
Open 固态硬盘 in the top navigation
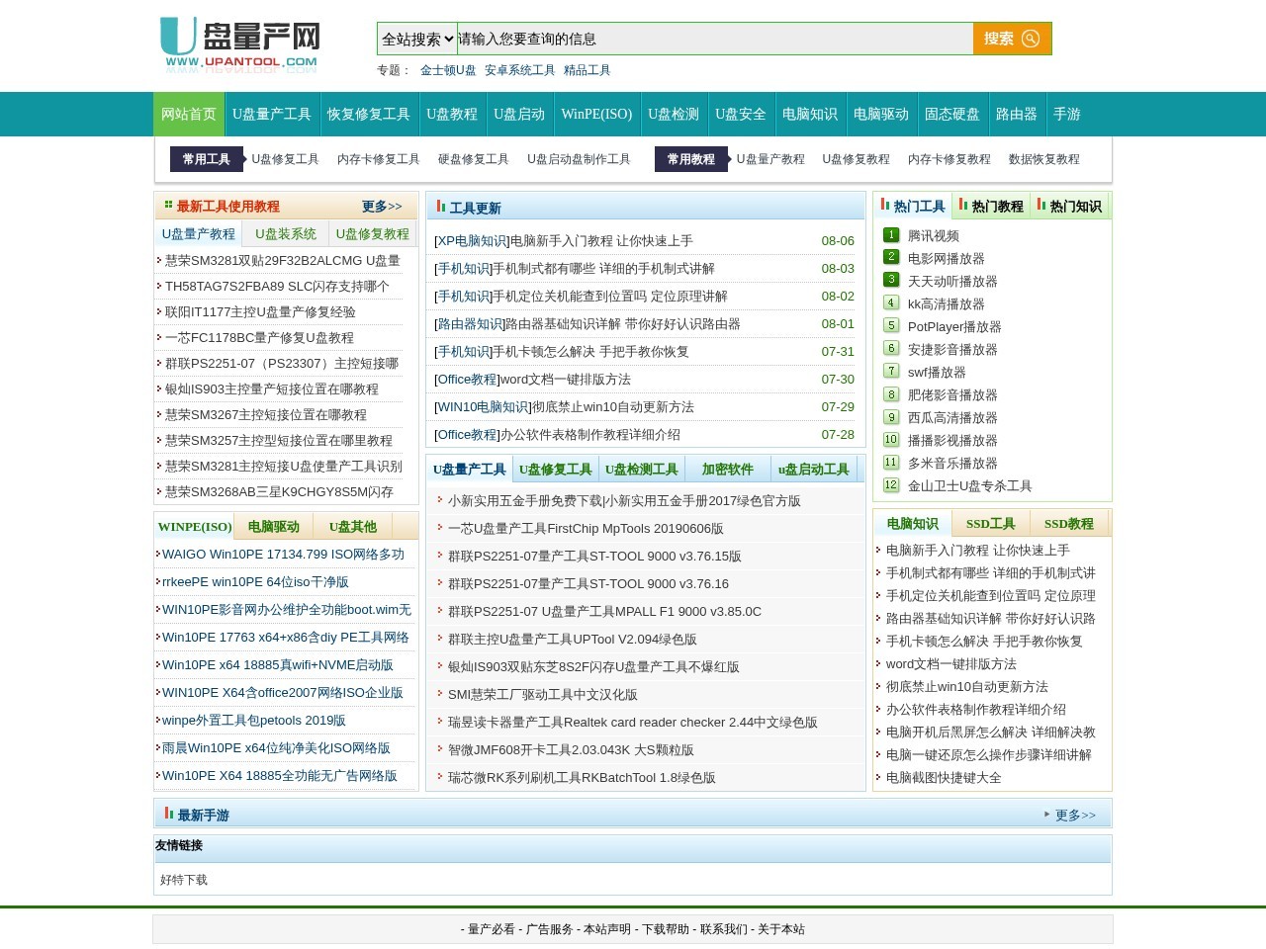[950, 114]
